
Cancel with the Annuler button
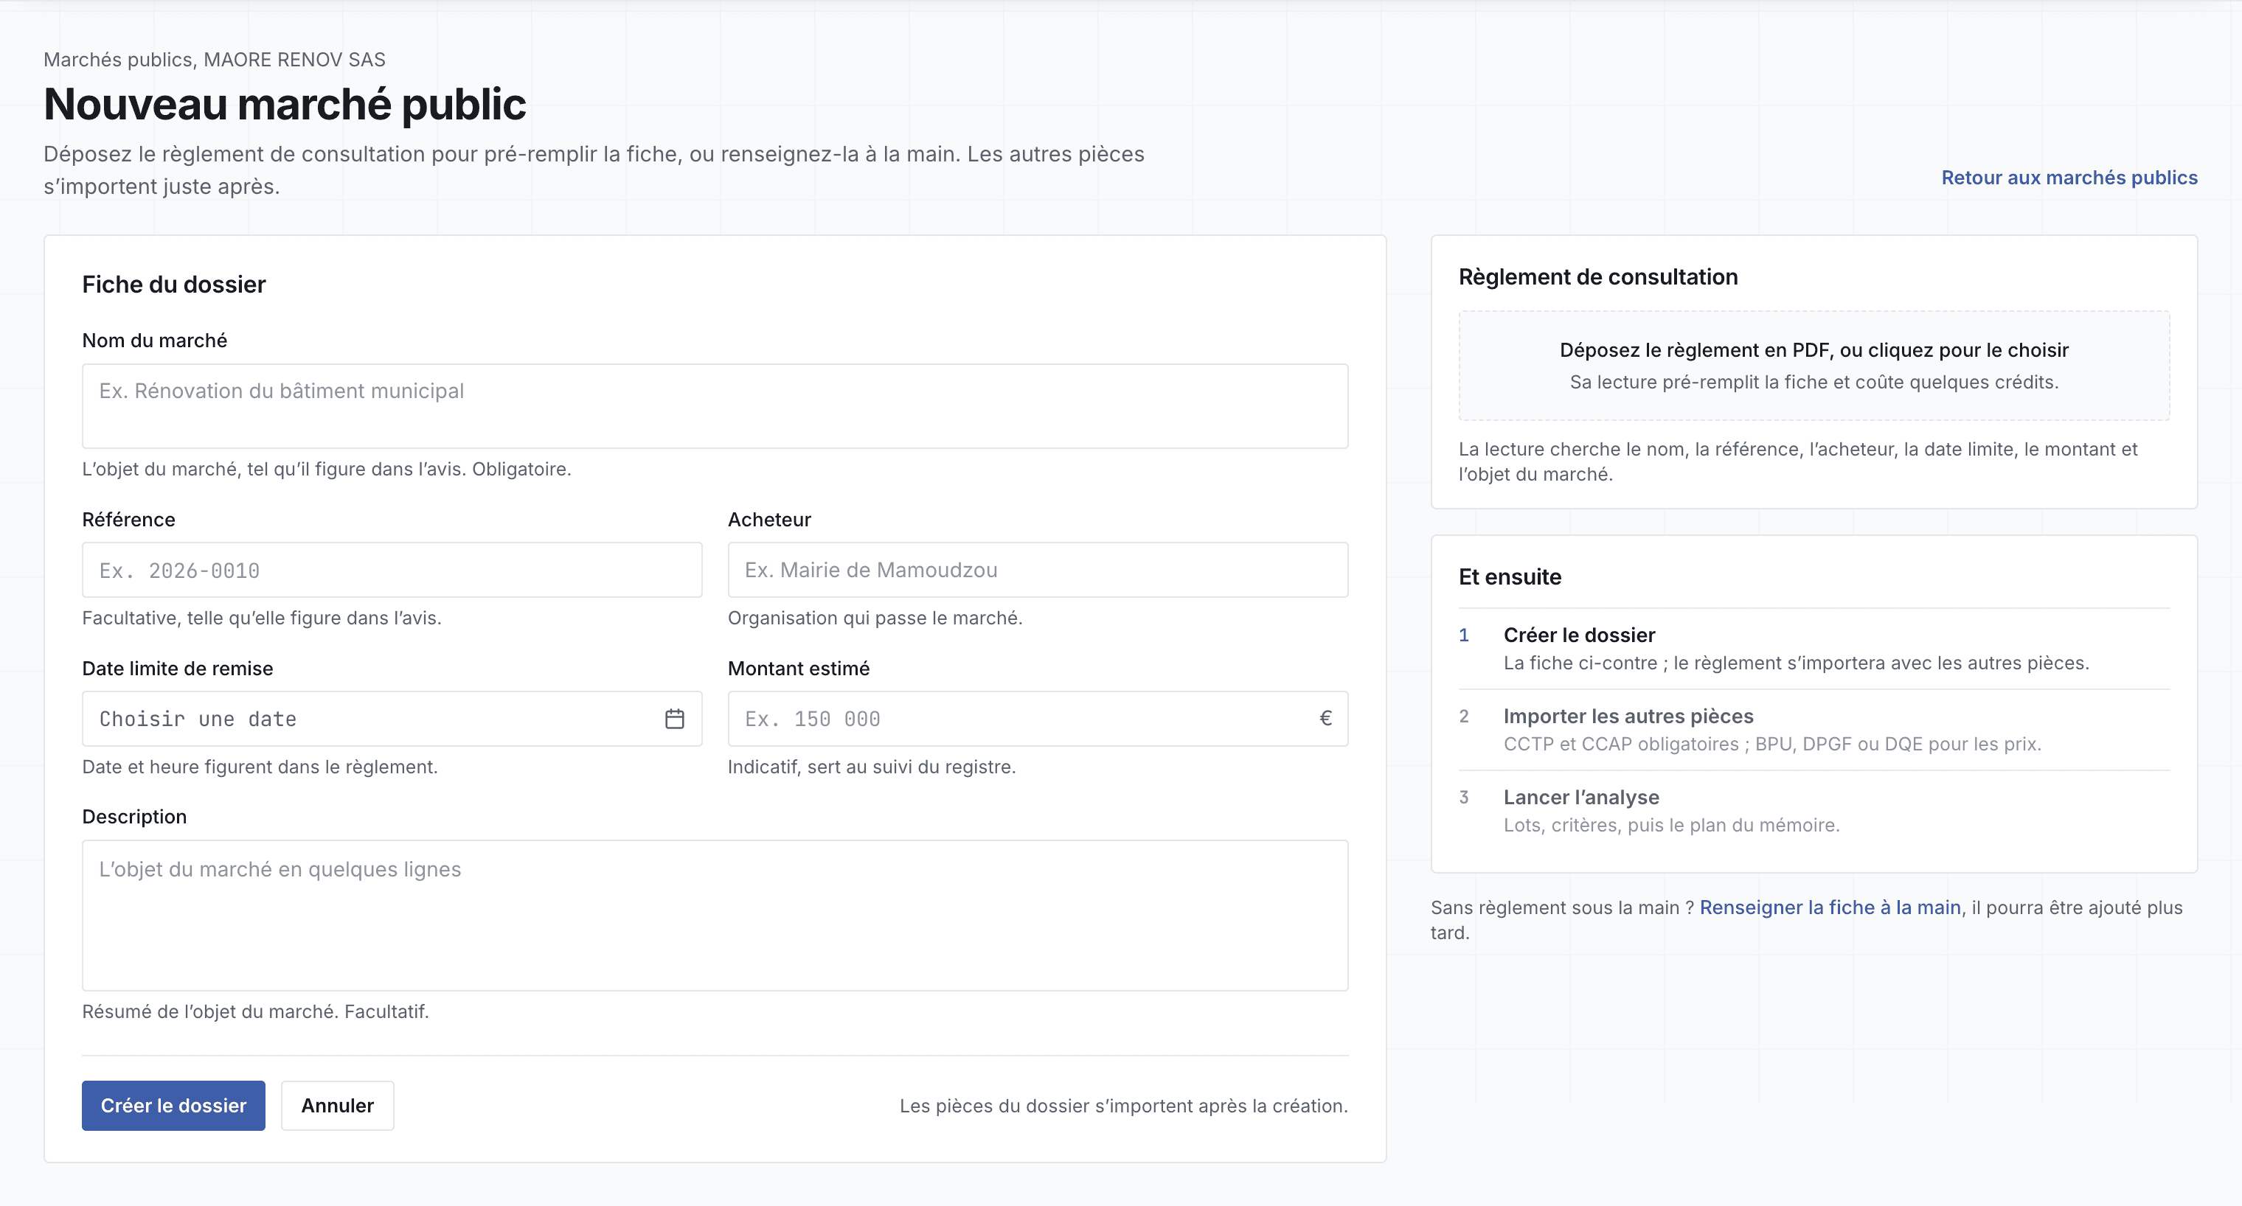(x=338, y=1105)
